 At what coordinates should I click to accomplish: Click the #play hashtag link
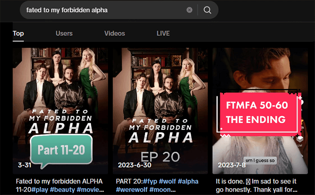coord(40,190)
